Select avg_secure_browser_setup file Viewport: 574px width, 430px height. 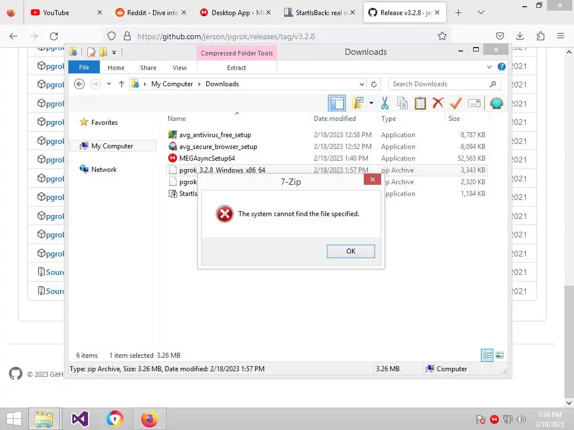[218, 147]
